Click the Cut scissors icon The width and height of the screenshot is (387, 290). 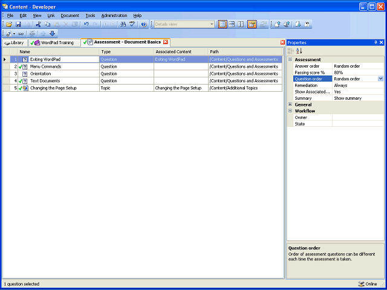coord(38,24)
